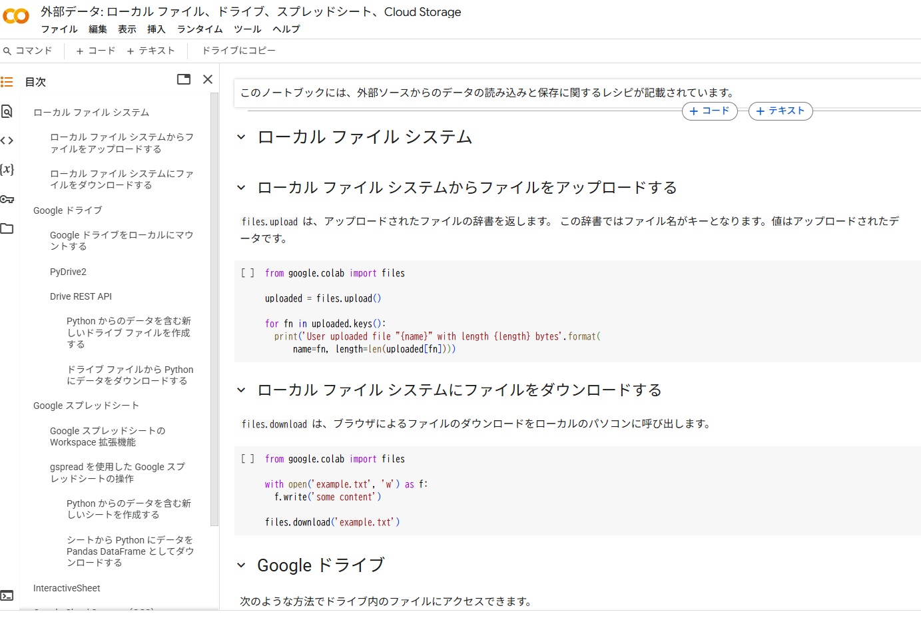The image size is (921, 618).
Task: Go to Google スプレッドシート in contents
Action: point(87,406)
